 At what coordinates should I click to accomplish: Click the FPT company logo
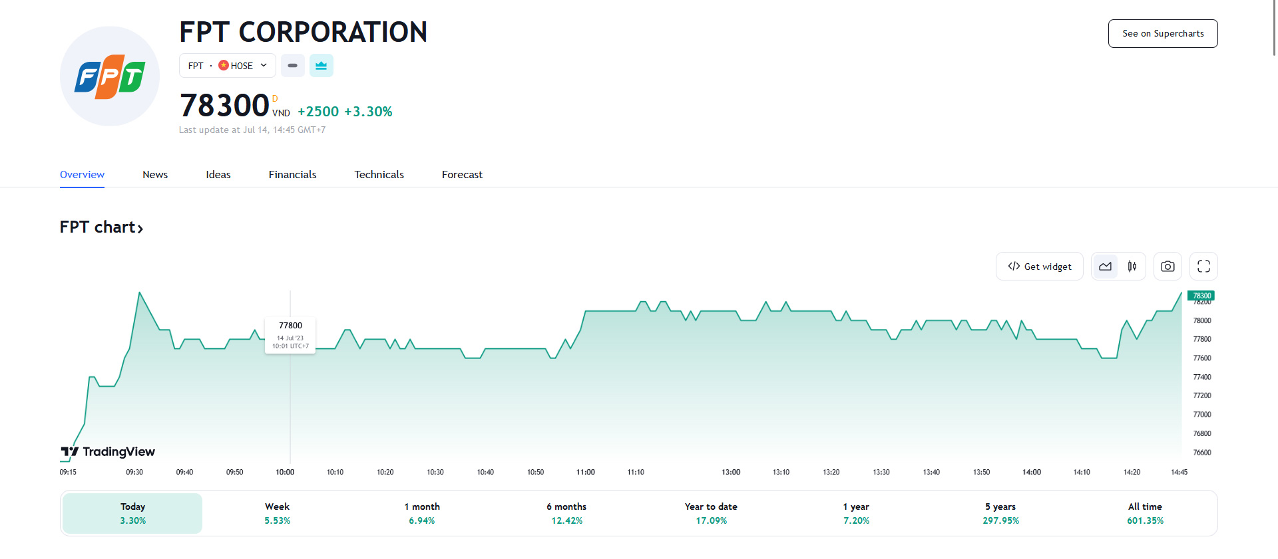coord(110,76)
